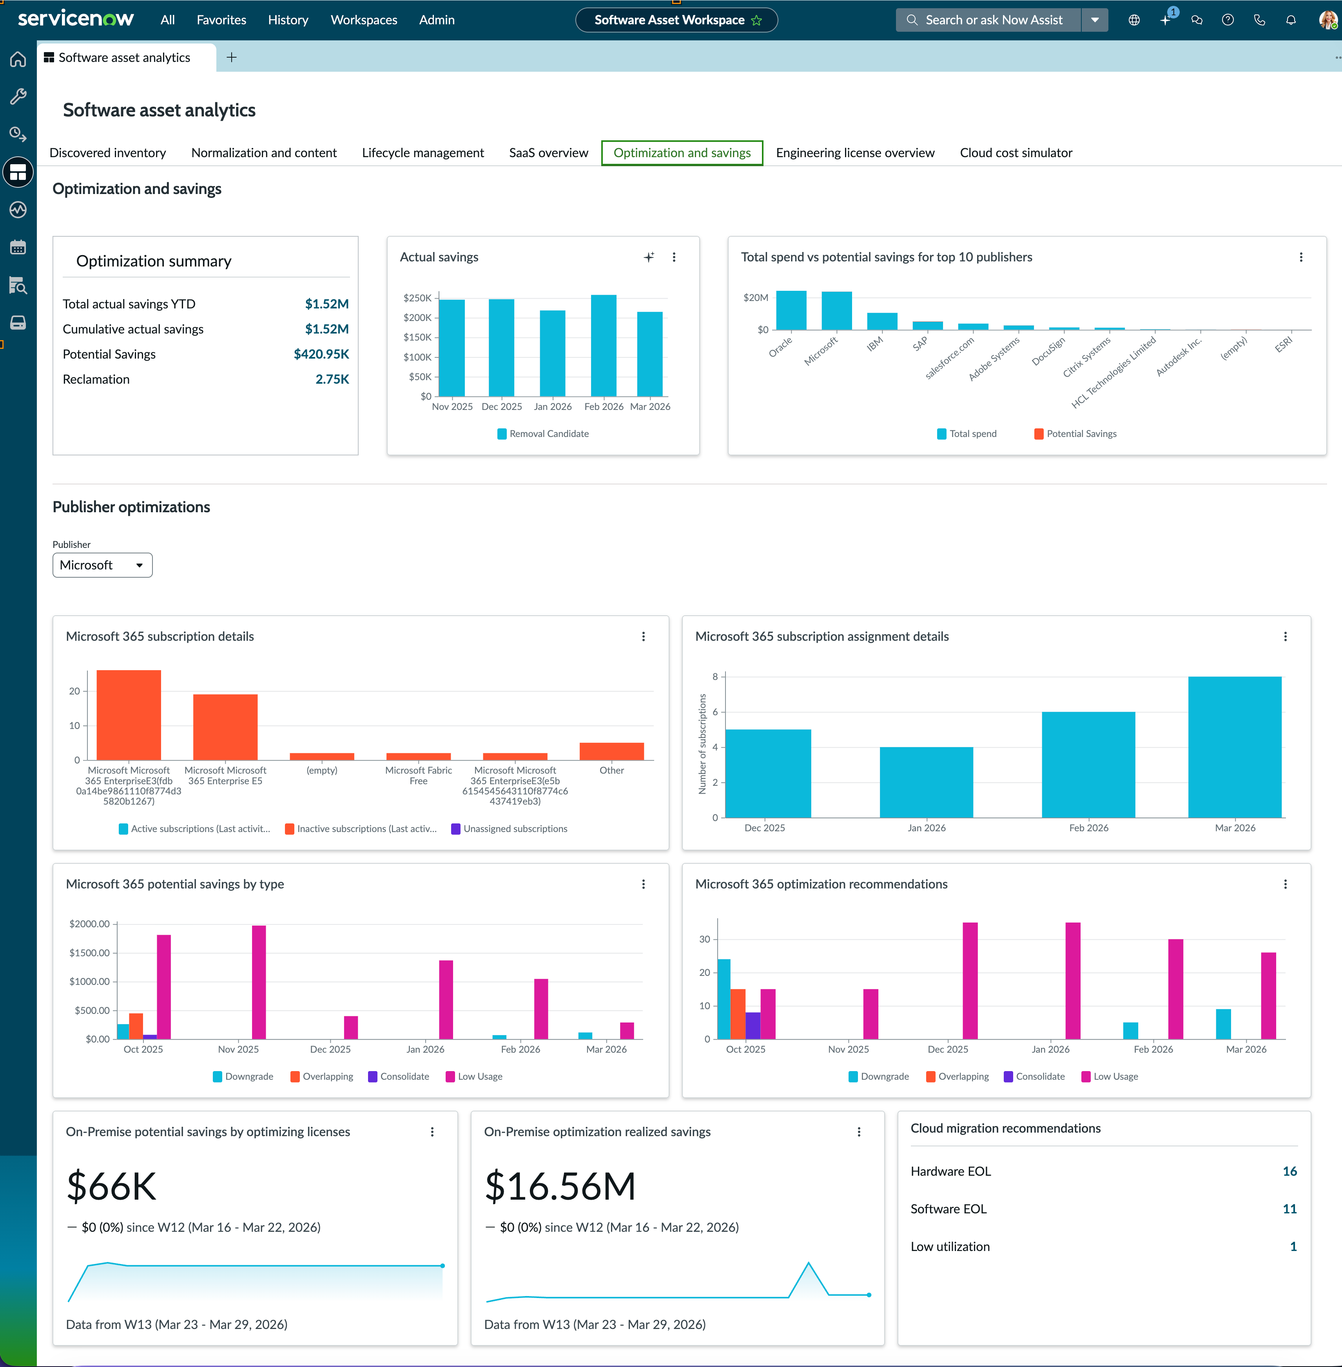
Task: Open subscription assignment details options menu
Action: [1286, 636]
